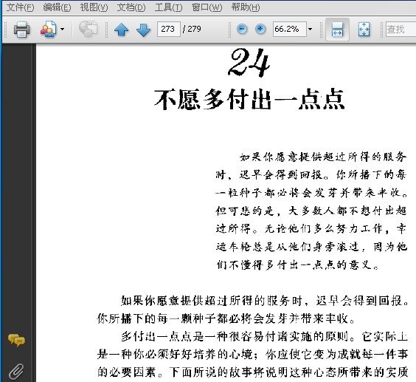Click the chapter title 不愿多付出一点点

(249, 99)
